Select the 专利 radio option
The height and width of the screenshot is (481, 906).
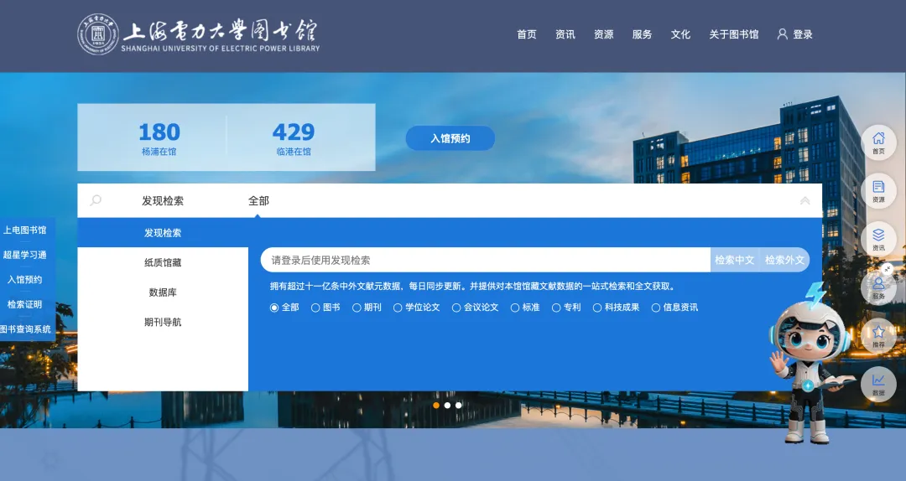click(x=556, y=308)
